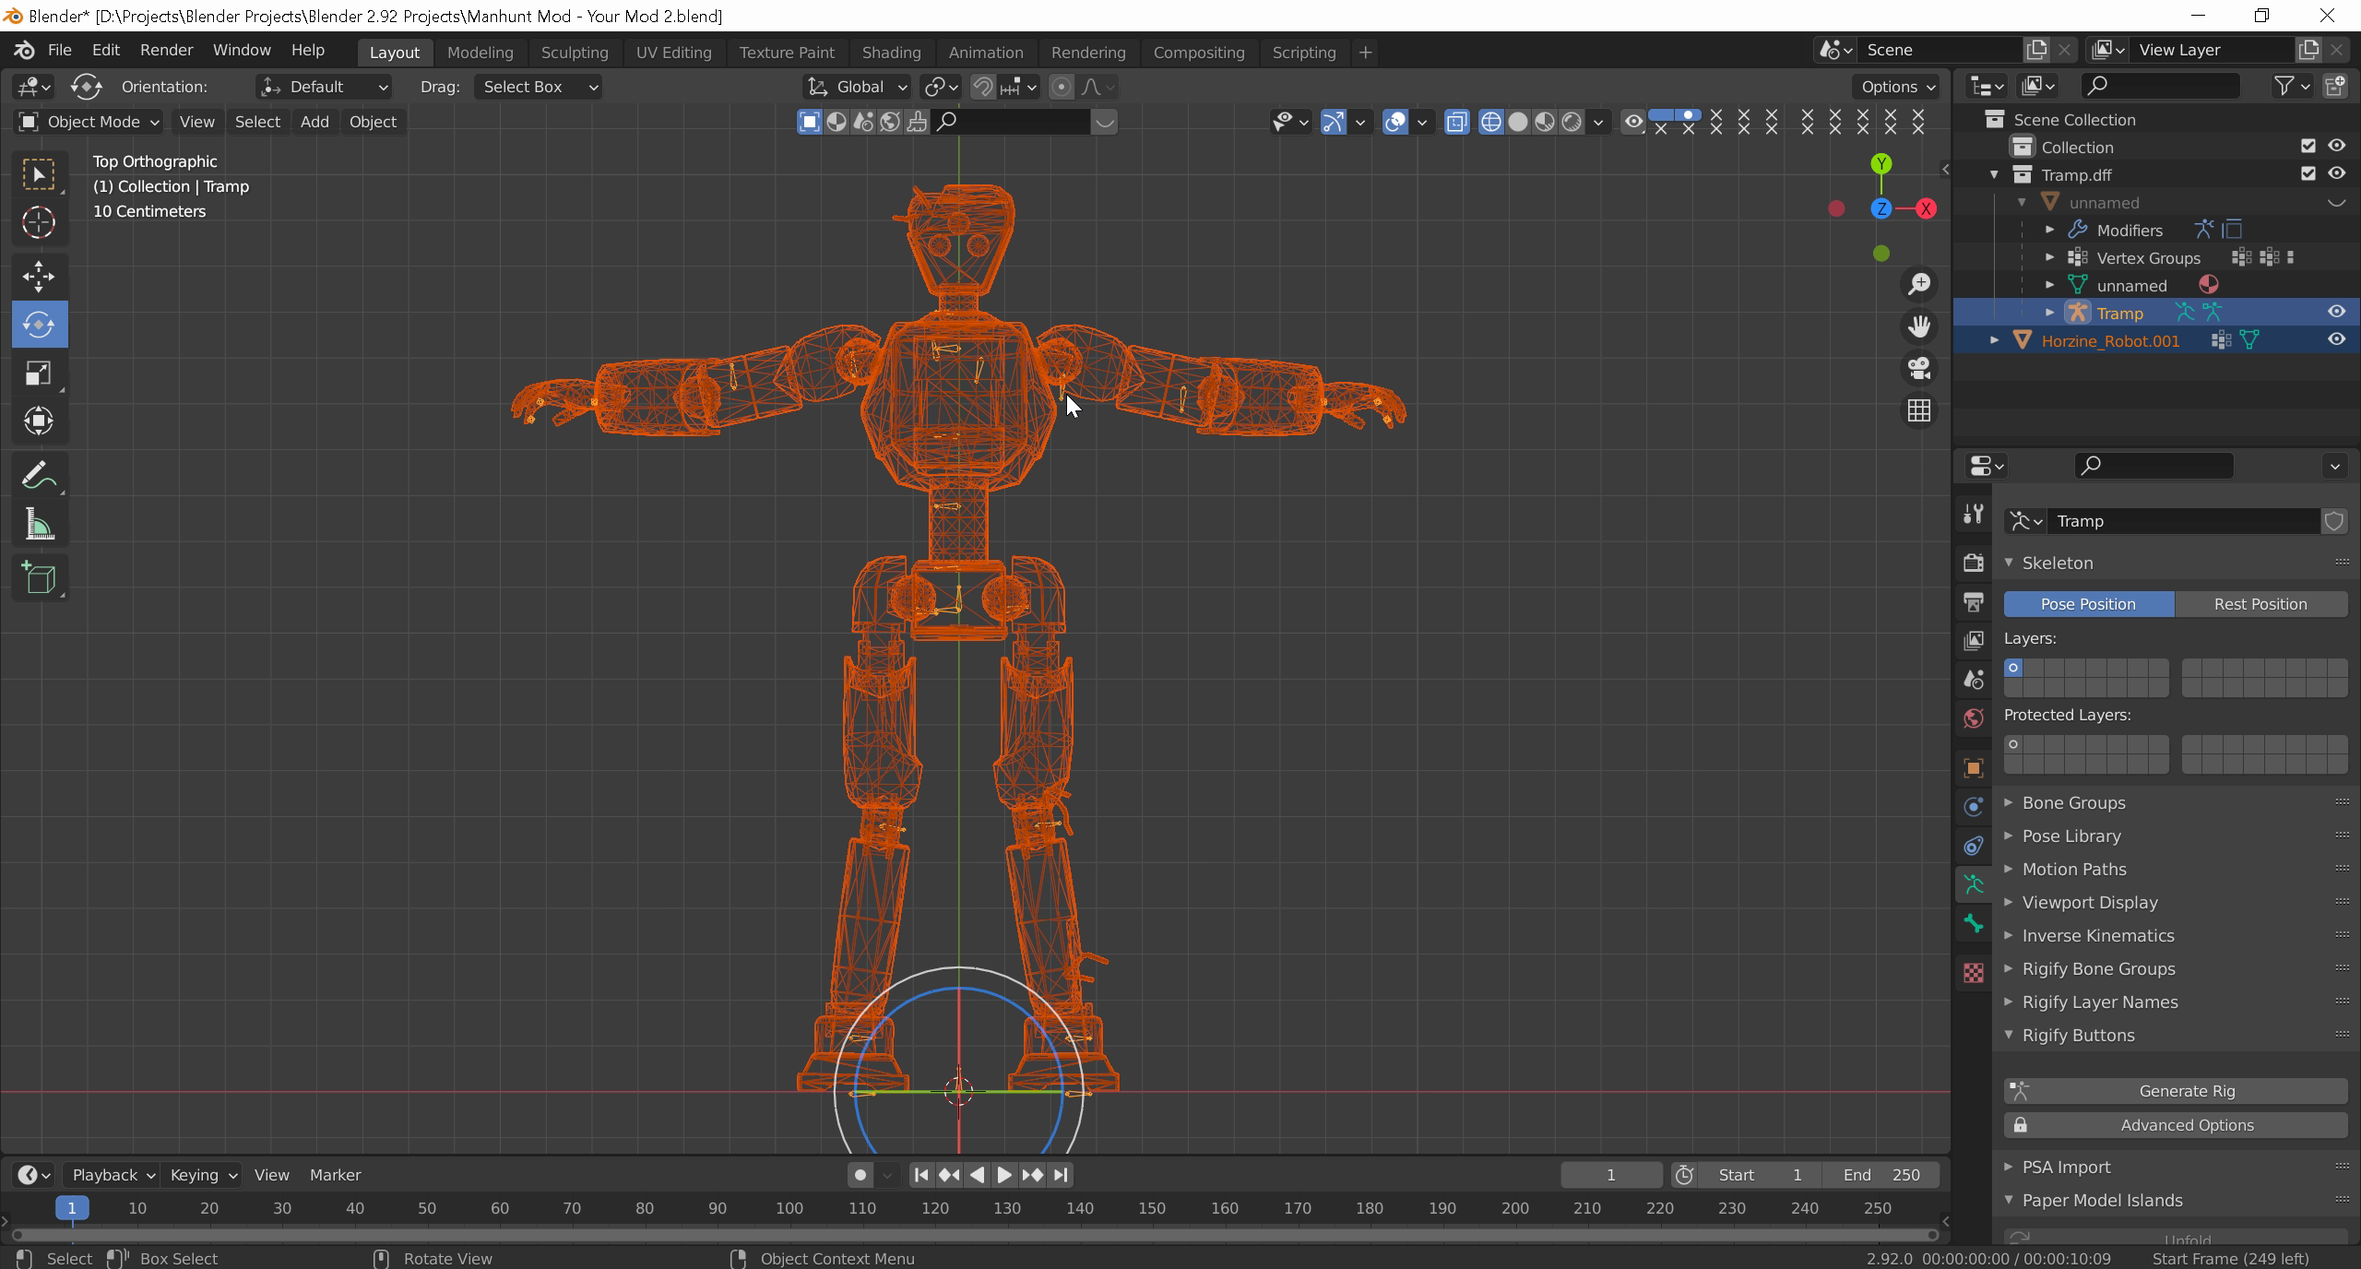
Task: Click frame 100 on the timeline
Action: tap(789, 1208)
